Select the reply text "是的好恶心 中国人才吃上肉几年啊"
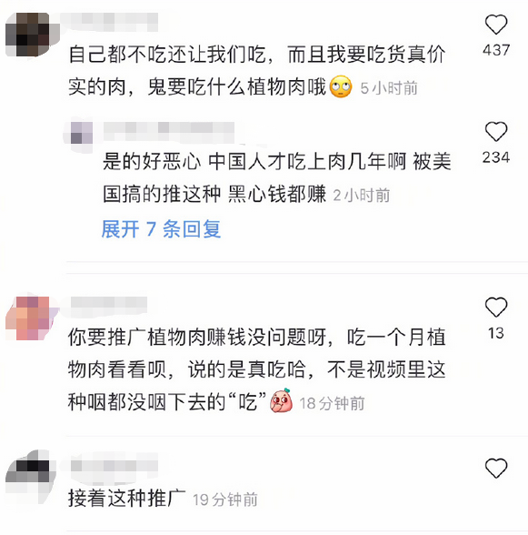Image resolution: width=528 pixels, height=535 pixels. coord(254,161)
